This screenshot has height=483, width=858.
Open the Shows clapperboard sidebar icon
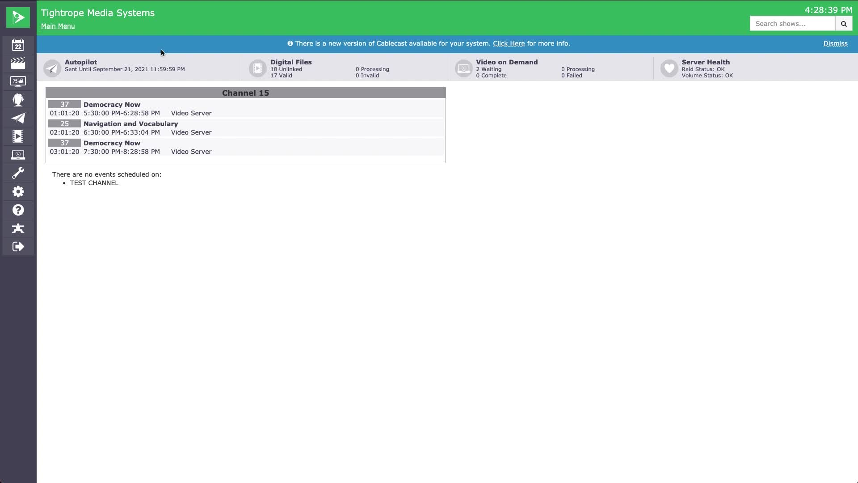point(18,63)
